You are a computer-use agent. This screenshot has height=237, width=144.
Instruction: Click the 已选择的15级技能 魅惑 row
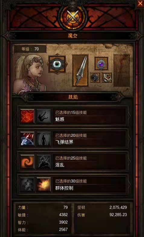point(73,116)
